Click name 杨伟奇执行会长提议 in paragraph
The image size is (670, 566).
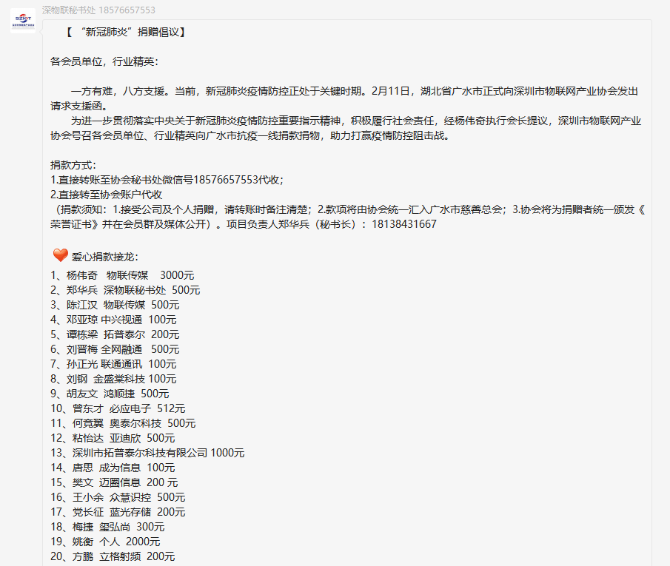coord(500,121)
